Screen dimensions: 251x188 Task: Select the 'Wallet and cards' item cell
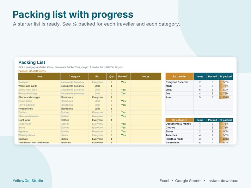click(39, 86)
